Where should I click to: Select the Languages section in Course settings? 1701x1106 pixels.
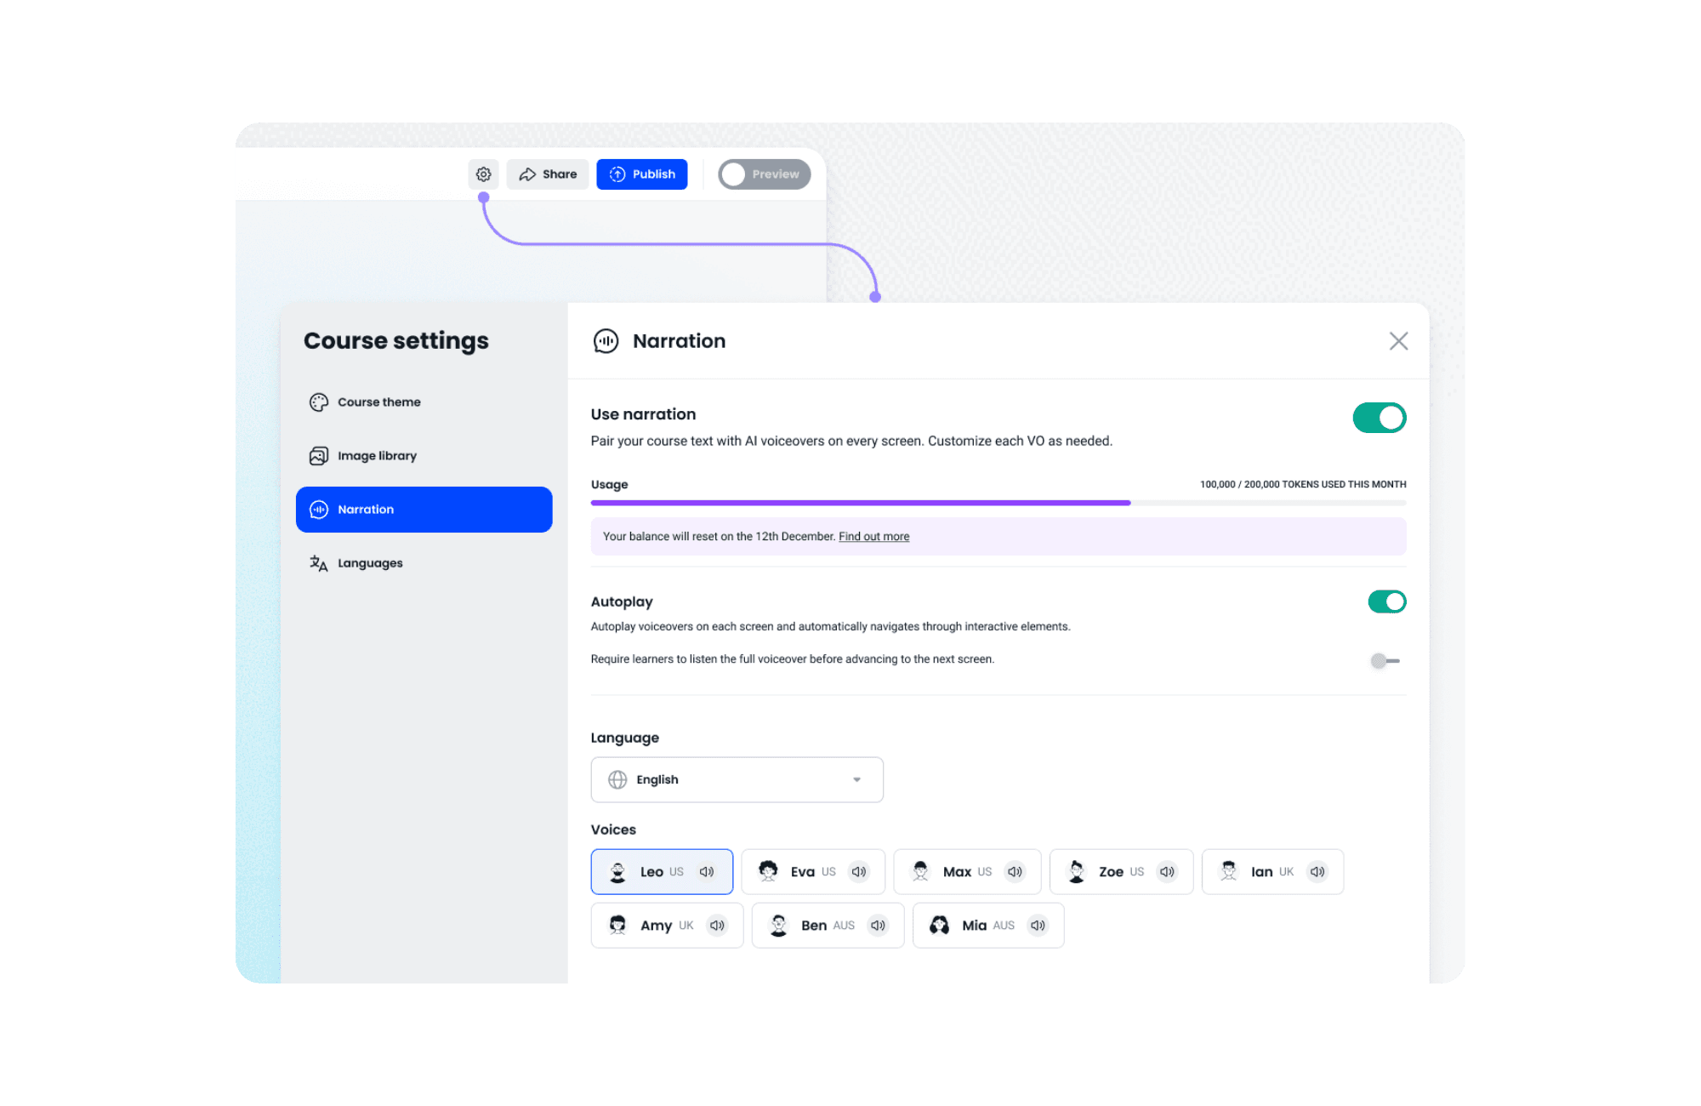pos(370,563)
